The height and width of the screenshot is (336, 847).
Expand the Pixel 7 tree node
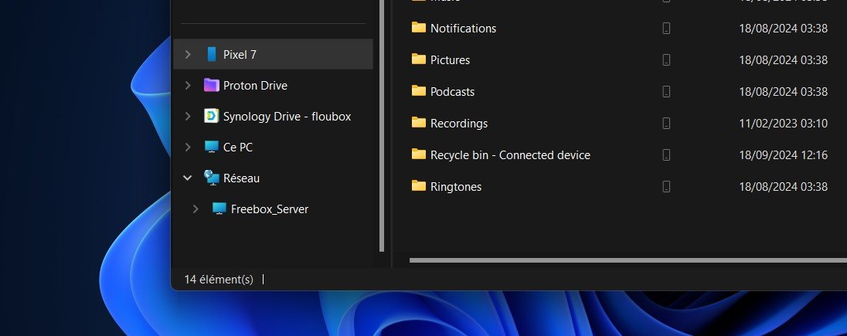188,54
